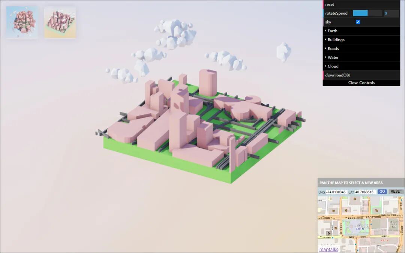Click the rotateSpeed value field
Image resolution: width=405 pixels, height=253 pixels.
[391, 13]
